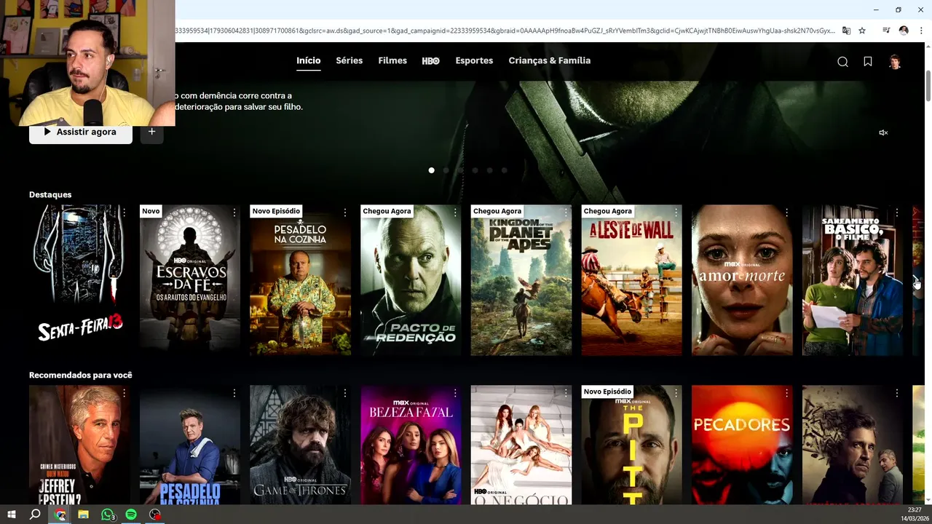Bookmark this page with star icon
The height and width of the screenshot is (524, 932).
click(862, 31)
